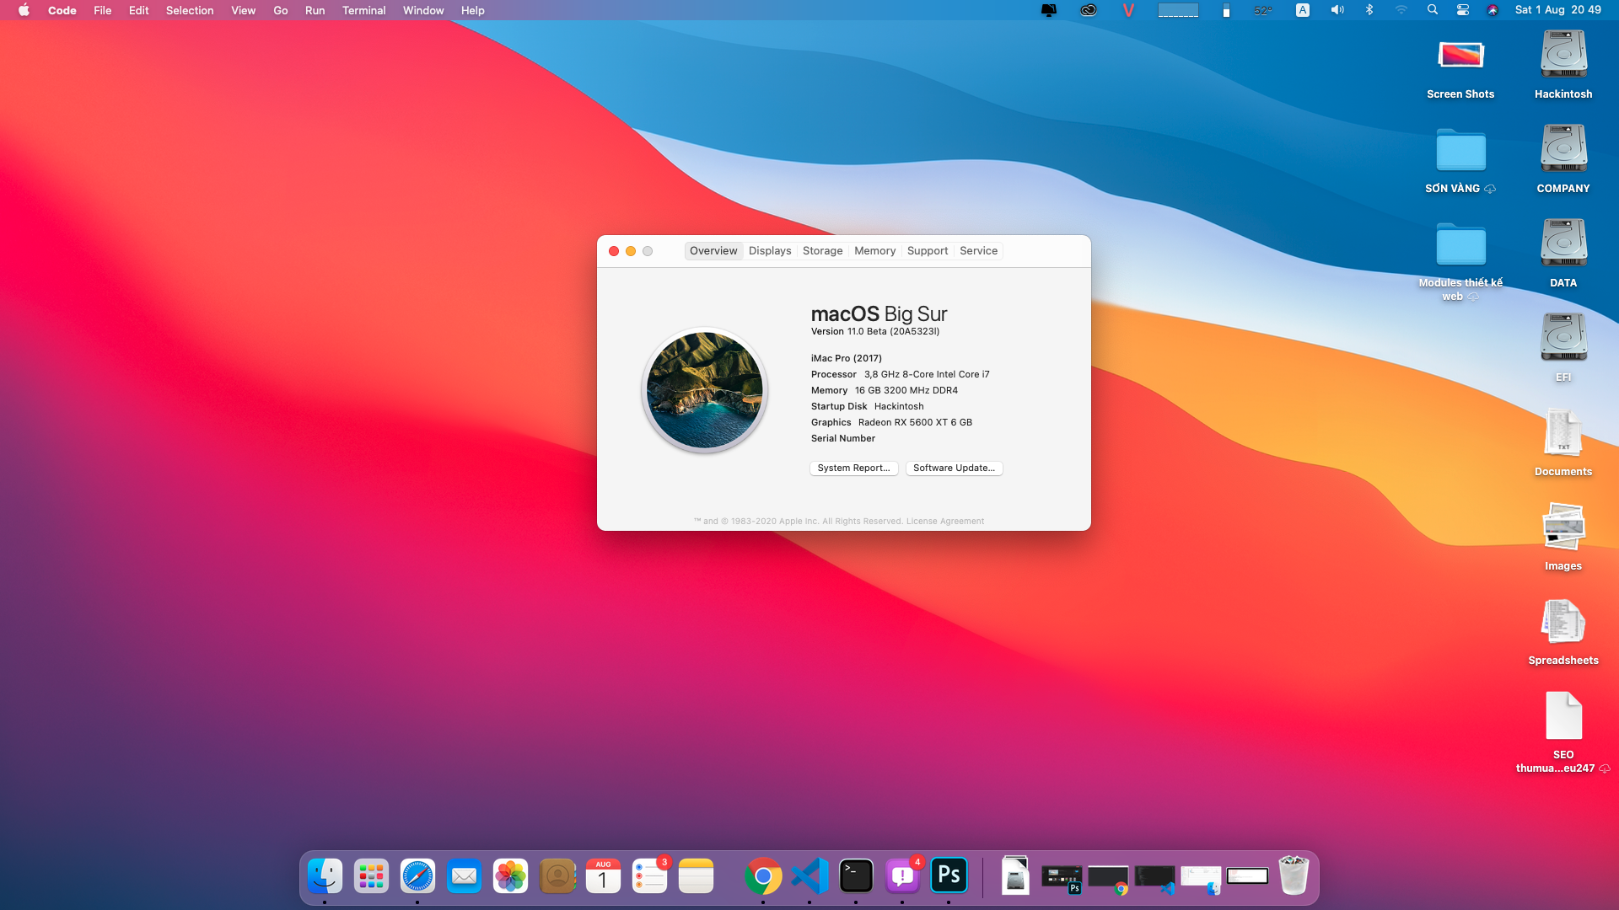1619x910 pixels.
Task: Open Creative Cloud menu bar icon
Action: point(1089,10)
